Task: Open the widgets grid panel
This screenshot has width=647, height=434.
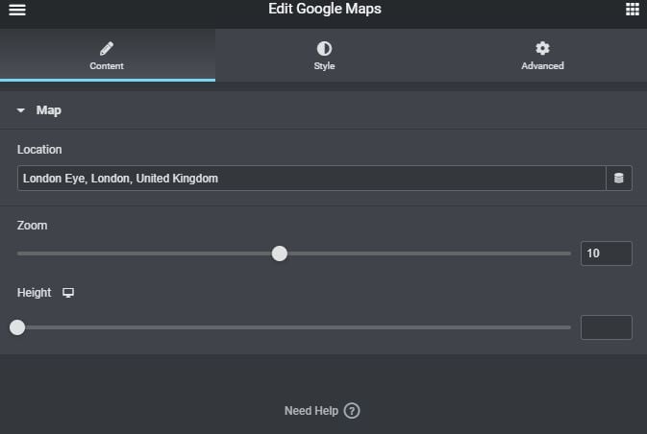Action: 633,9
